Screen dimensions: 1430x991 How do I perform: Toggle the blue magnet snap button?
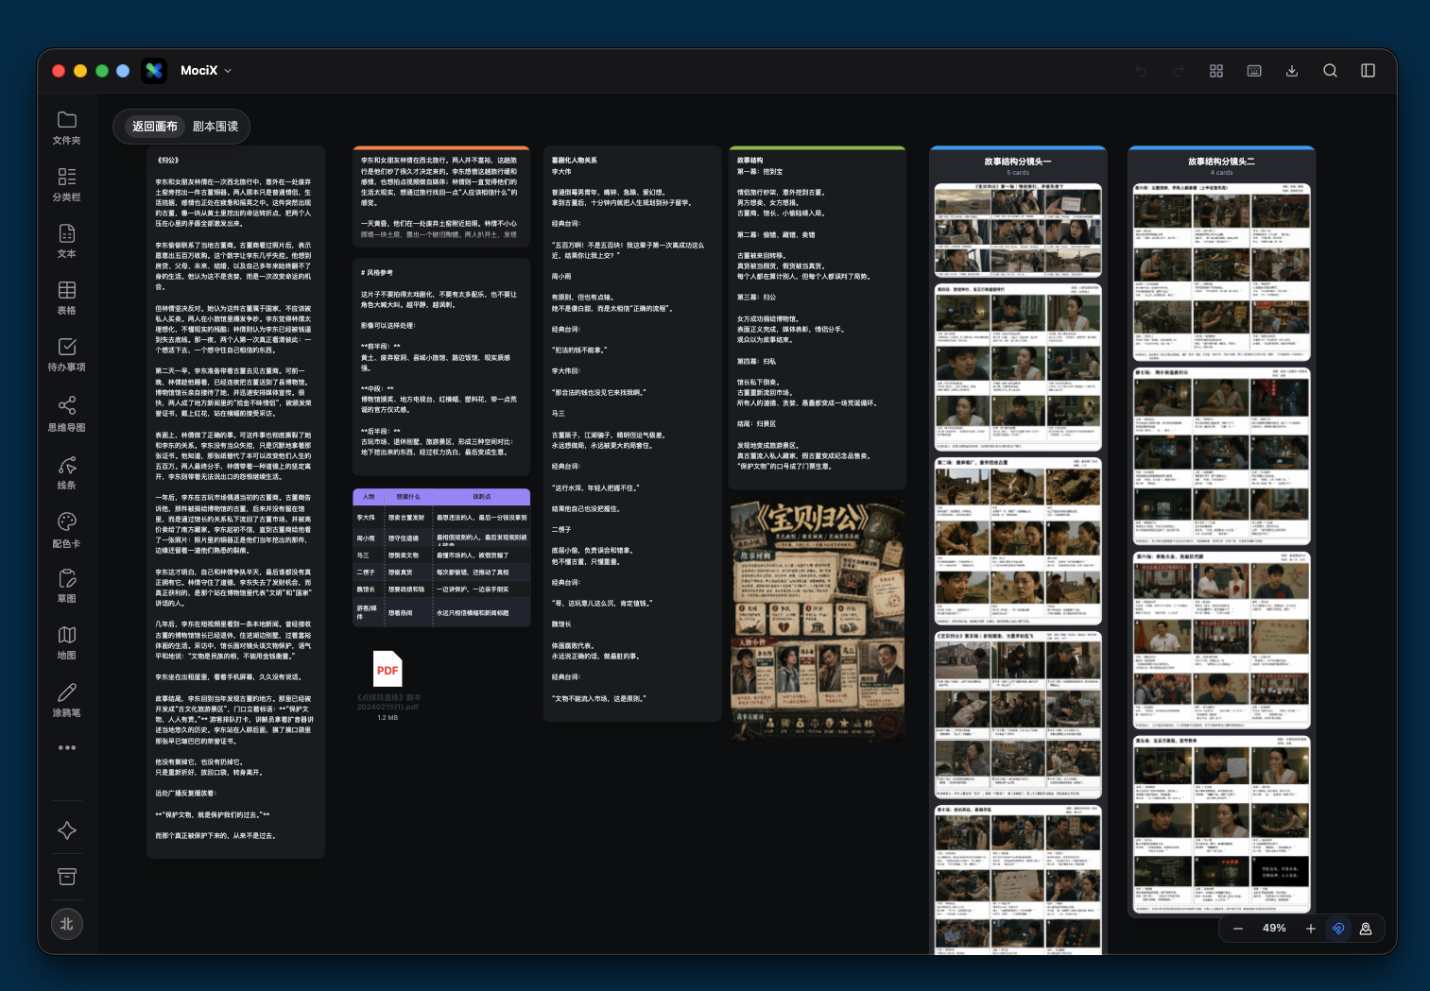[x=1338, y=929]
